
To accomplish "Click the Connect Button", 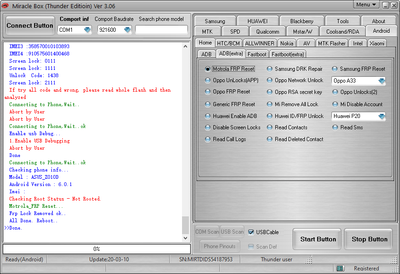I will tap(30, 25).
